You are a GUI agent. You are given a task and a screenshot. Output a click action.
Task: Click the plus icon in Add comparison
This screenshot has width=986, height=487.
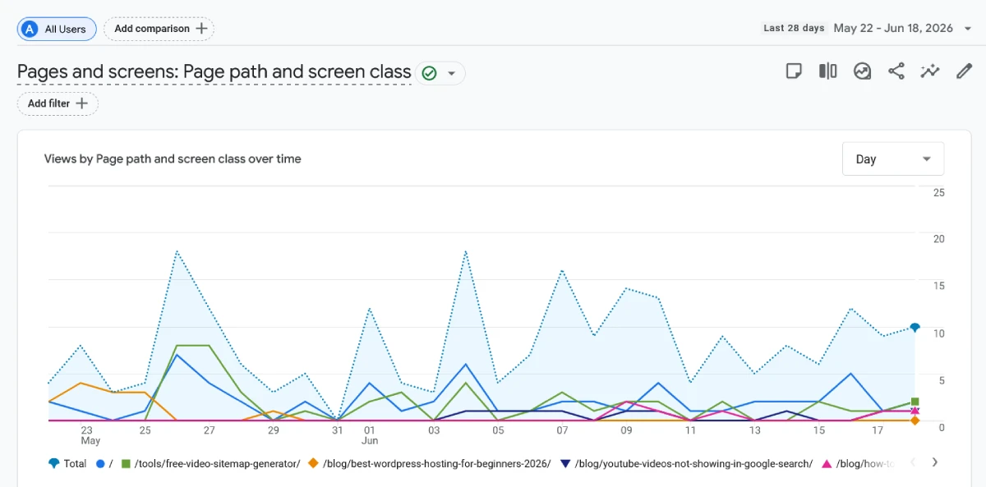(x=202, y=29)
